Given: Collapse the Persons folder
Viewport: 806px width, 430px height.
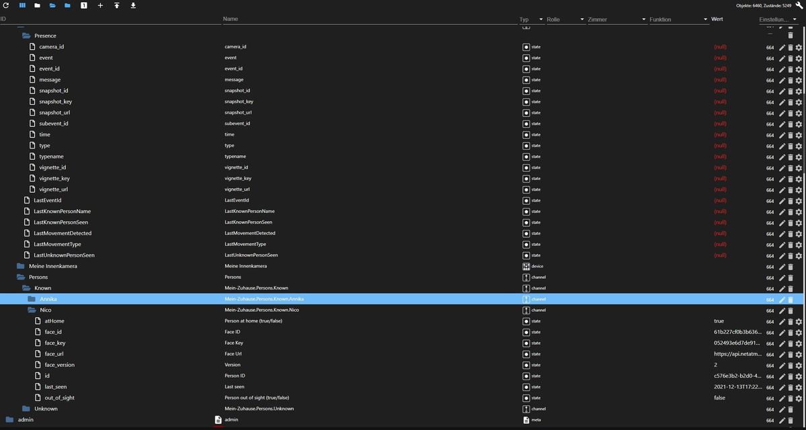Looking at the screenshot, I should (x=21, y=277).
